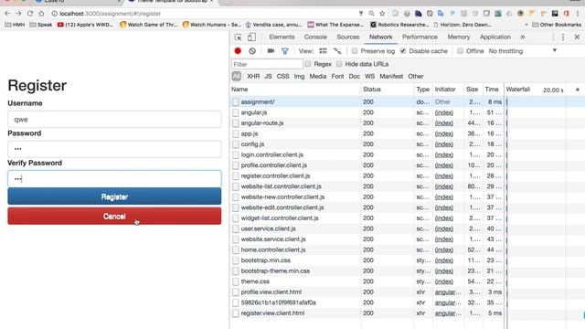The image size is (585, 329).
Task: Click the capture screenshots camera icon
Action: 271,51
